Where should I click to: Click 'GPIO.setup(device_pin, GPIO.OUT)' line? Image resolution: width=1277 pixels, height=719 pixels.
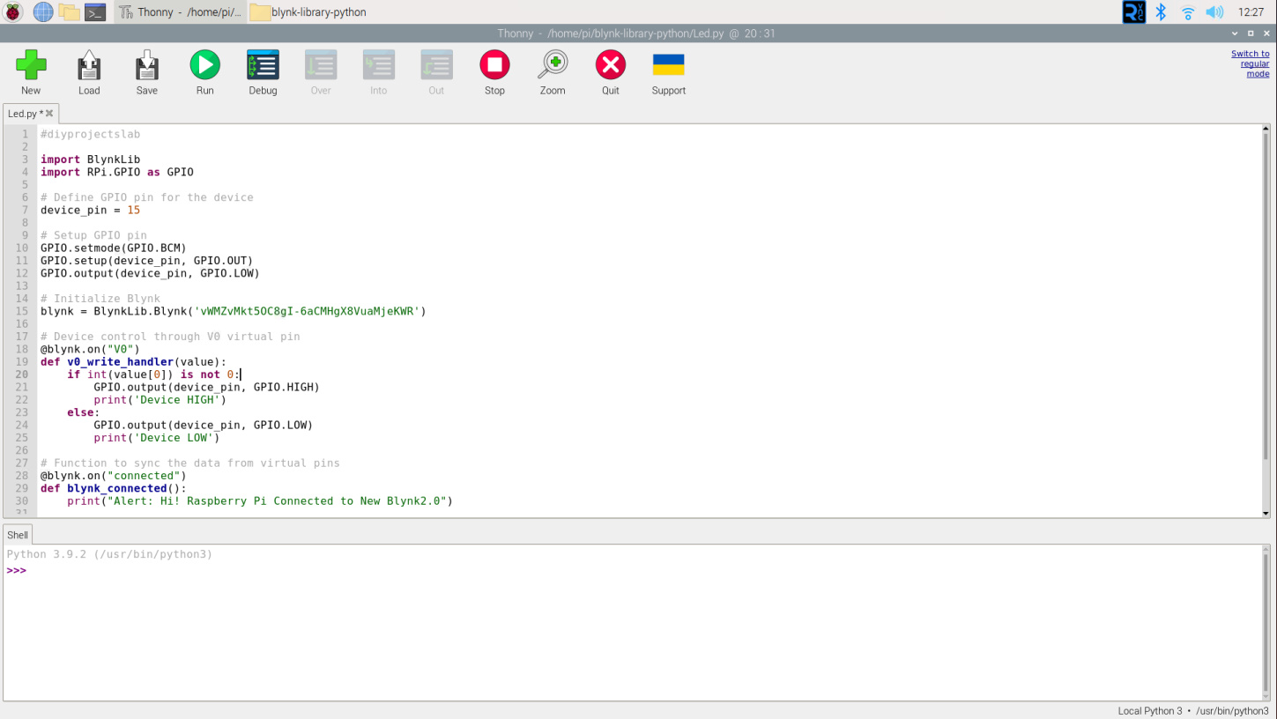pos(146,261)
